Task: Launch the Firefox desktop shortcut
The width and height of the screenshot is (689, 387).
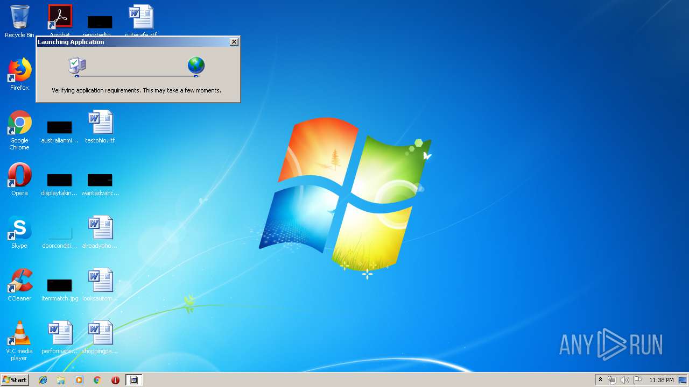Action: [19, 74]
